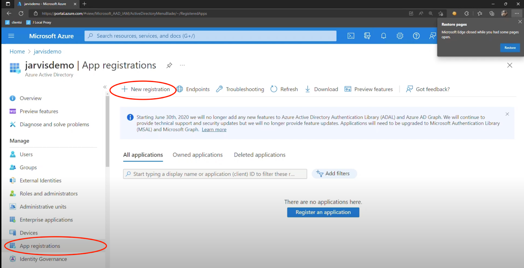Open the Edge Read aloud icon
524x268 pixels.
(421, 13)
